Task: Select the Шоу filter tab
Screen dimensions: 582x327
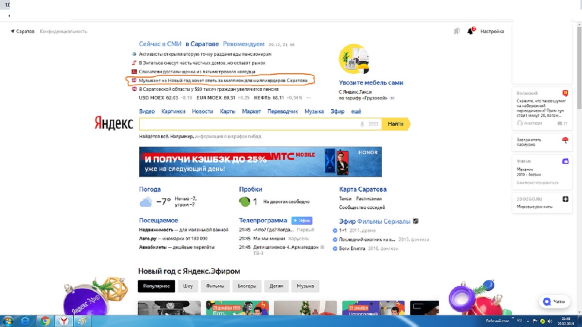Action: coord(188,286)
